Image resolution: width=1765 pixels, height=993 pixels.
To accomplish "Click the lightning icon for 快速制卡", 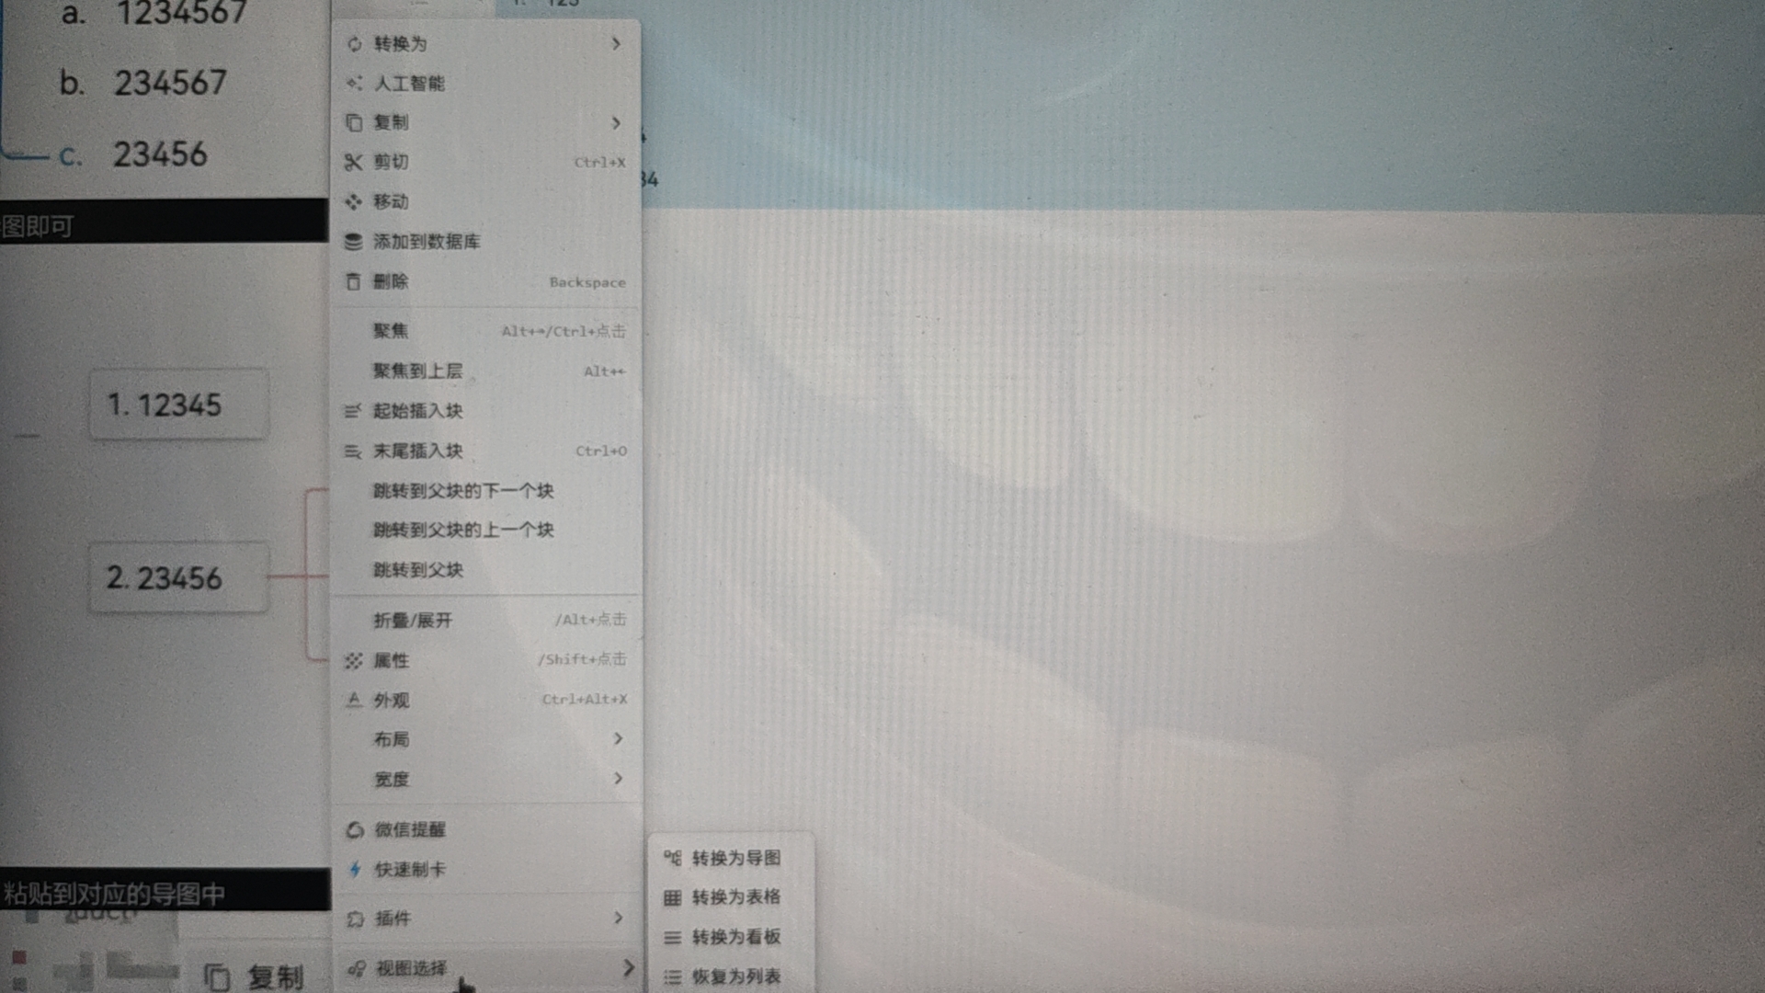I will (355, 870).
